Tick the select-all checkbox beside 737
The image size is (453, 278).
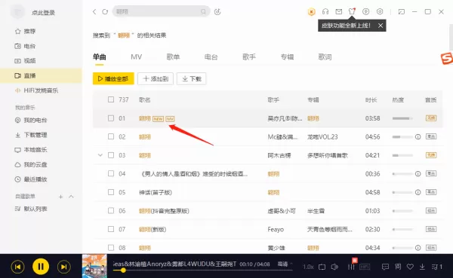pyautogui.click(x=111, y=99)
